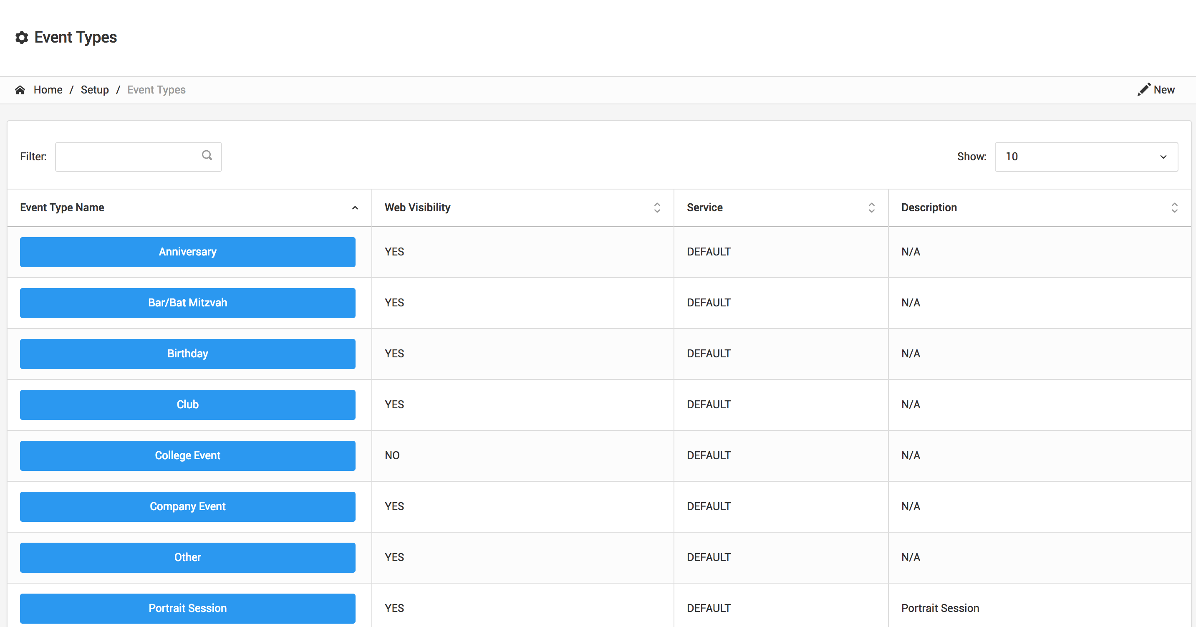Open the Anniversary event type
1196x627 pixels.
pyautogui.click(x=187, y=252)
